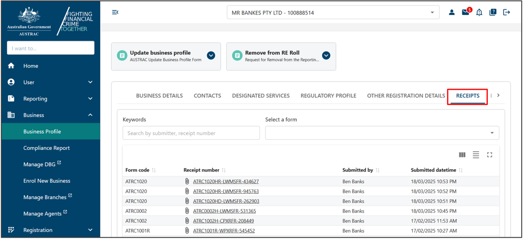The width and height of the screenshot is (525, 239).
Task: Switch to the Business Details tab
Action: 160,96
